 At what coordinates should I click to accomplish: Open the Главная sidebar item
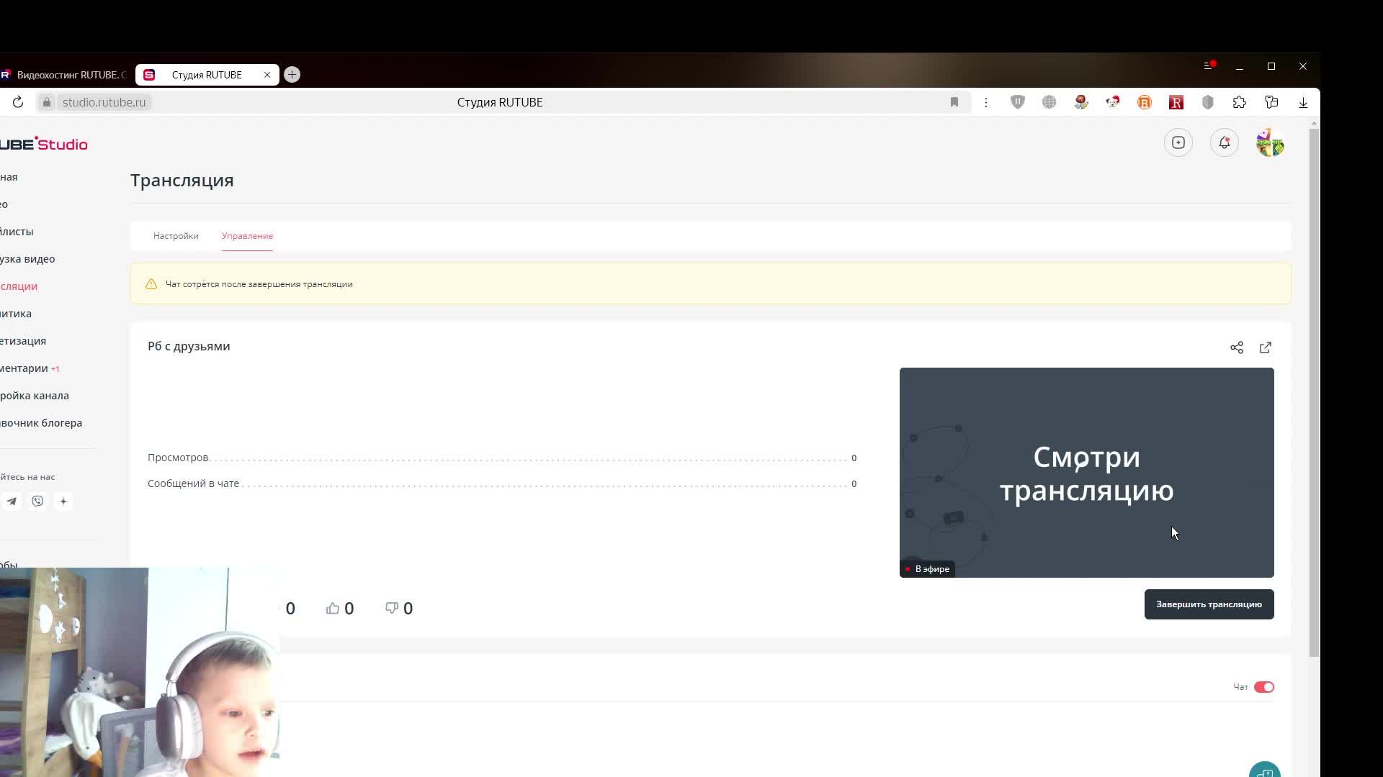9,177
